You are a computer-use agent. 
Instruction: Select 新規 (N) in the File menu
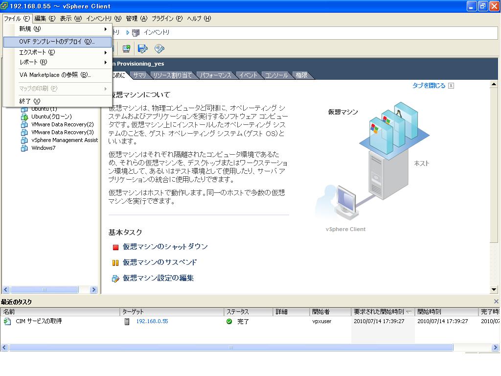coord(58,29)
